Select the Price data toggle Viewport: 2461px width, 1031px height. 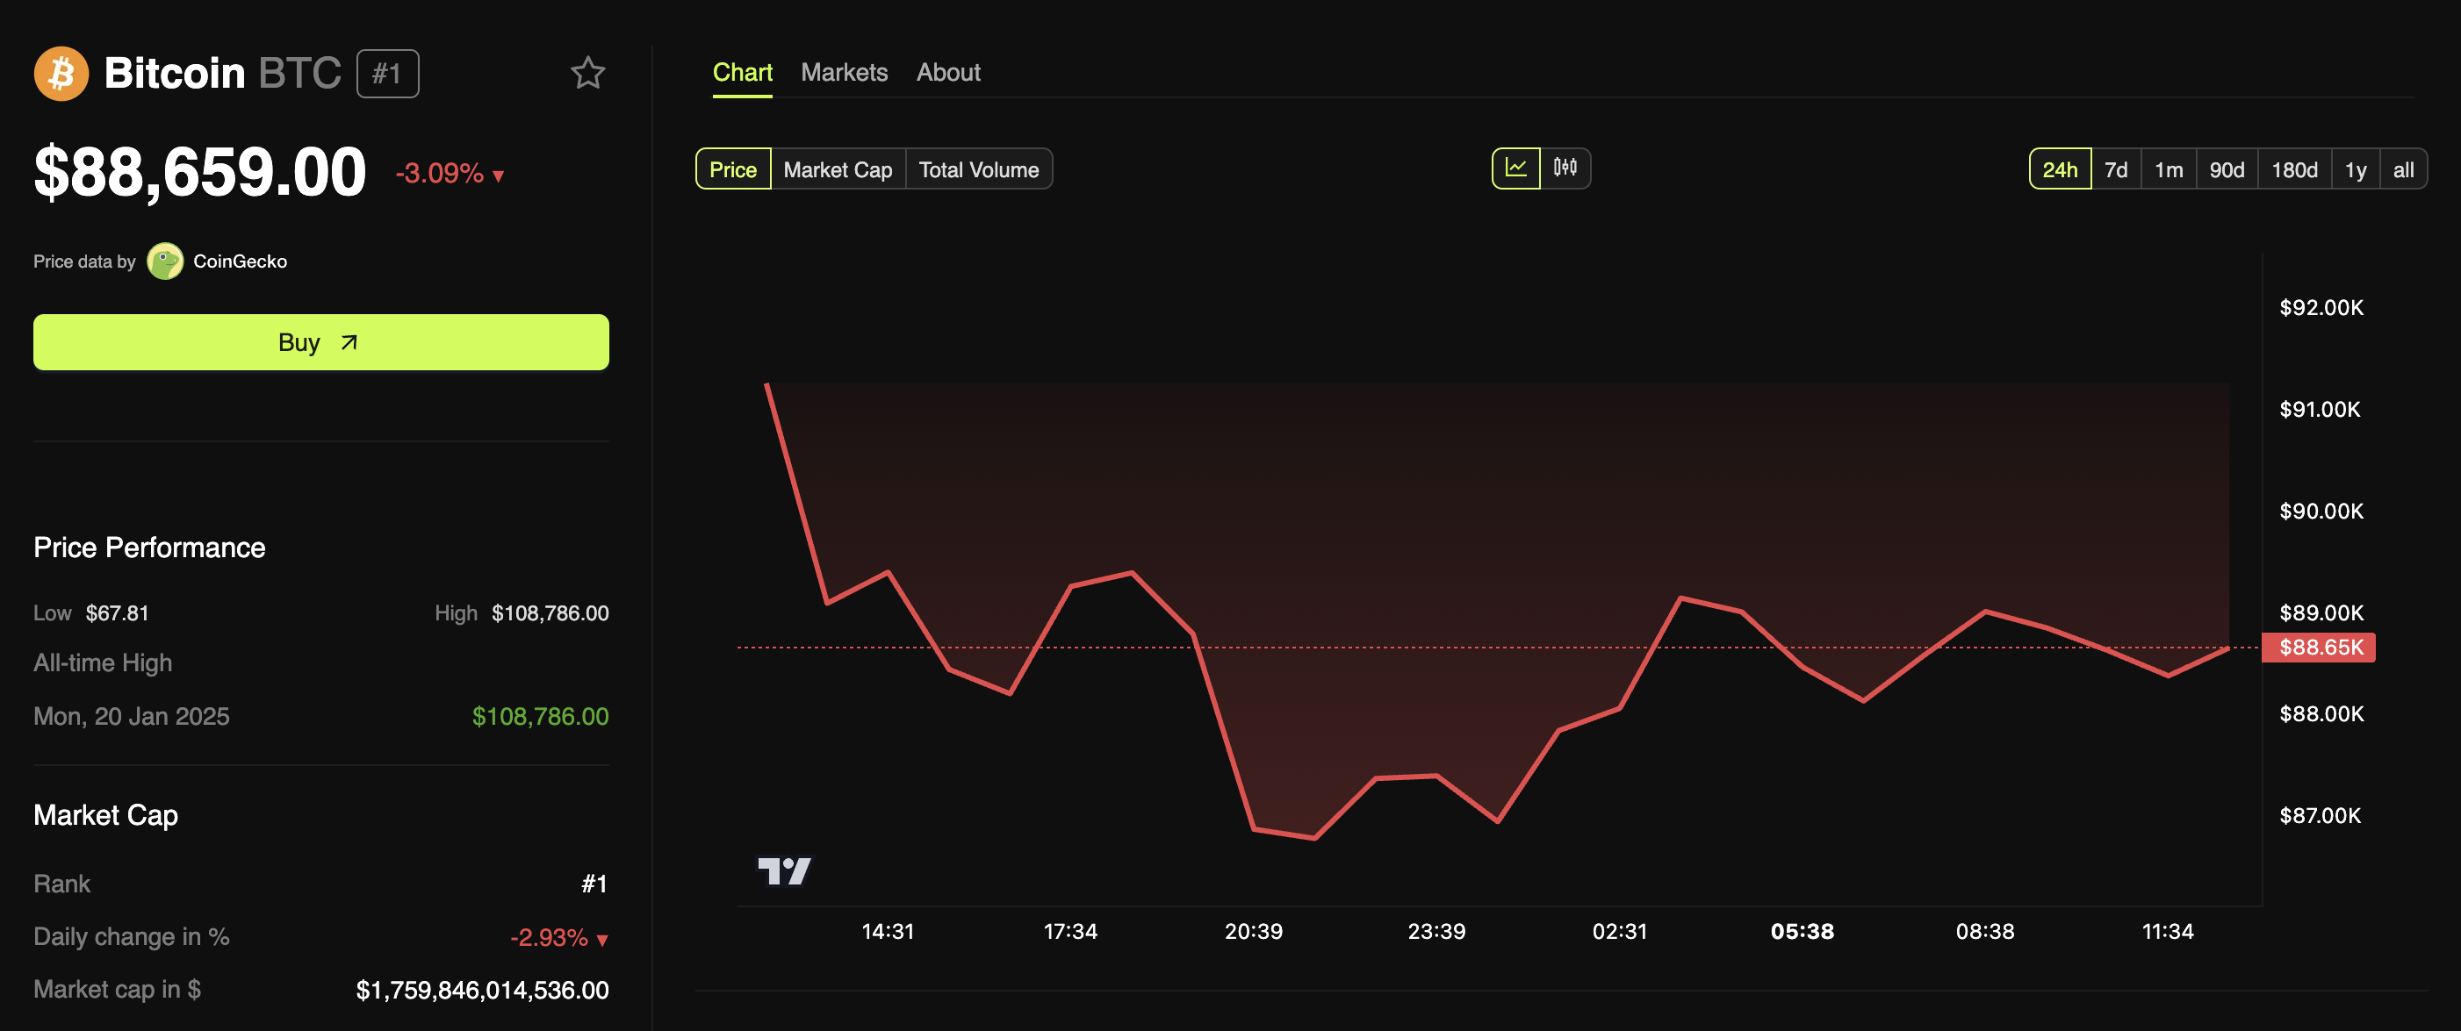[x=733, y=169]
